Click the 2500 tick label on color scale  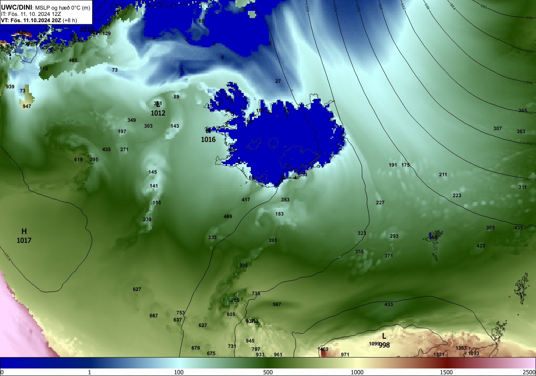click(529, 372)
